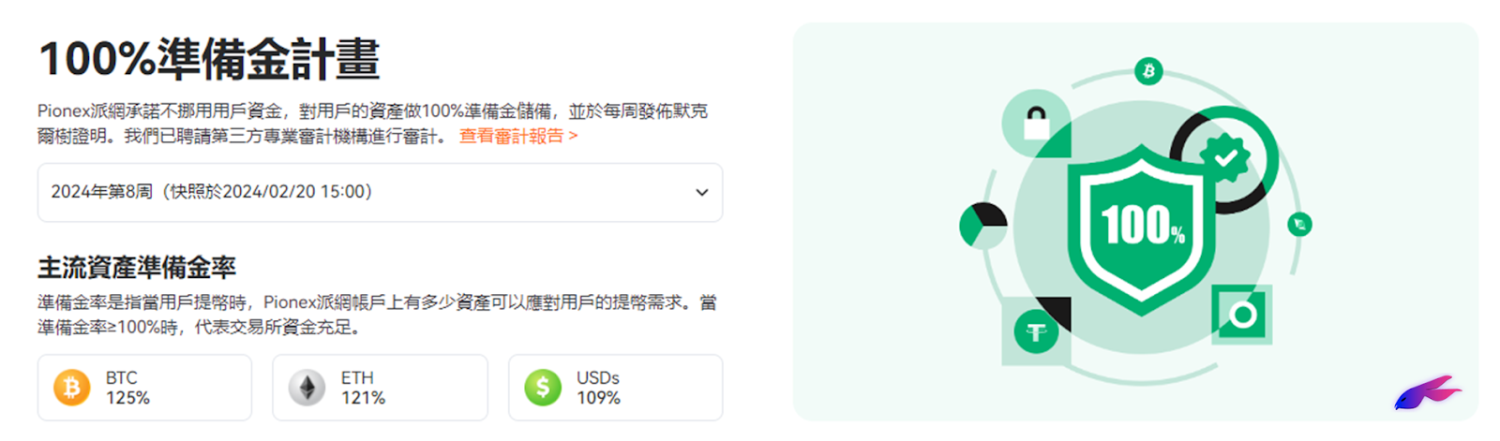Click the green dollar USDs icon
Image resolution: width=1500 pixels, height=441 pixels.
tap(543, 387)
